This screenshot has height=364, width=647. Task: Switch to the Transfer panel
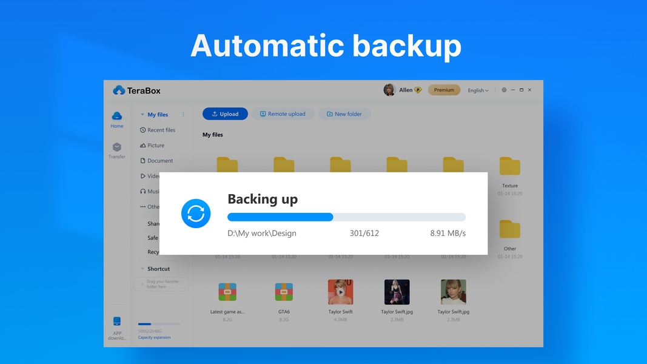pos(117,150)
